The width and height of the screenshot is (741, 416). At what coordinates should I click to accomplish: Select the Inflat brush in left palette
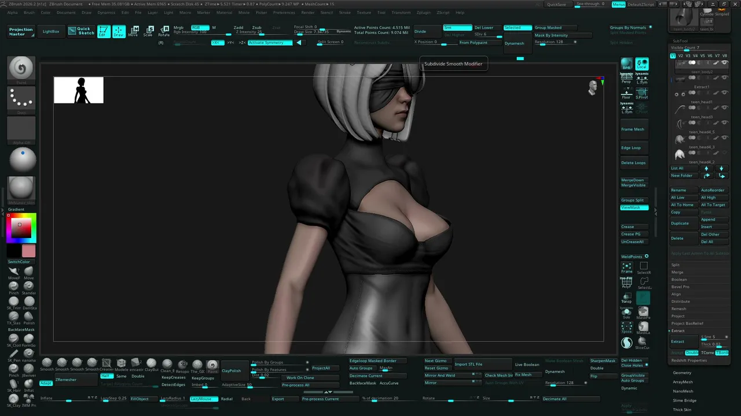coord(29,386)
